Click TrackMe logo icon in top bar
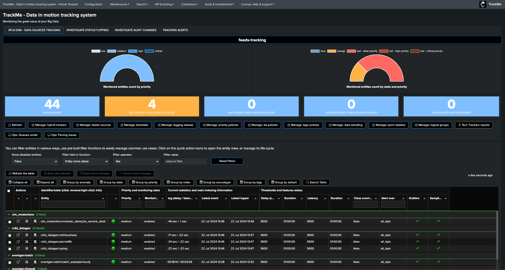The width and height of the screenshot is (505, 270). 483,4
